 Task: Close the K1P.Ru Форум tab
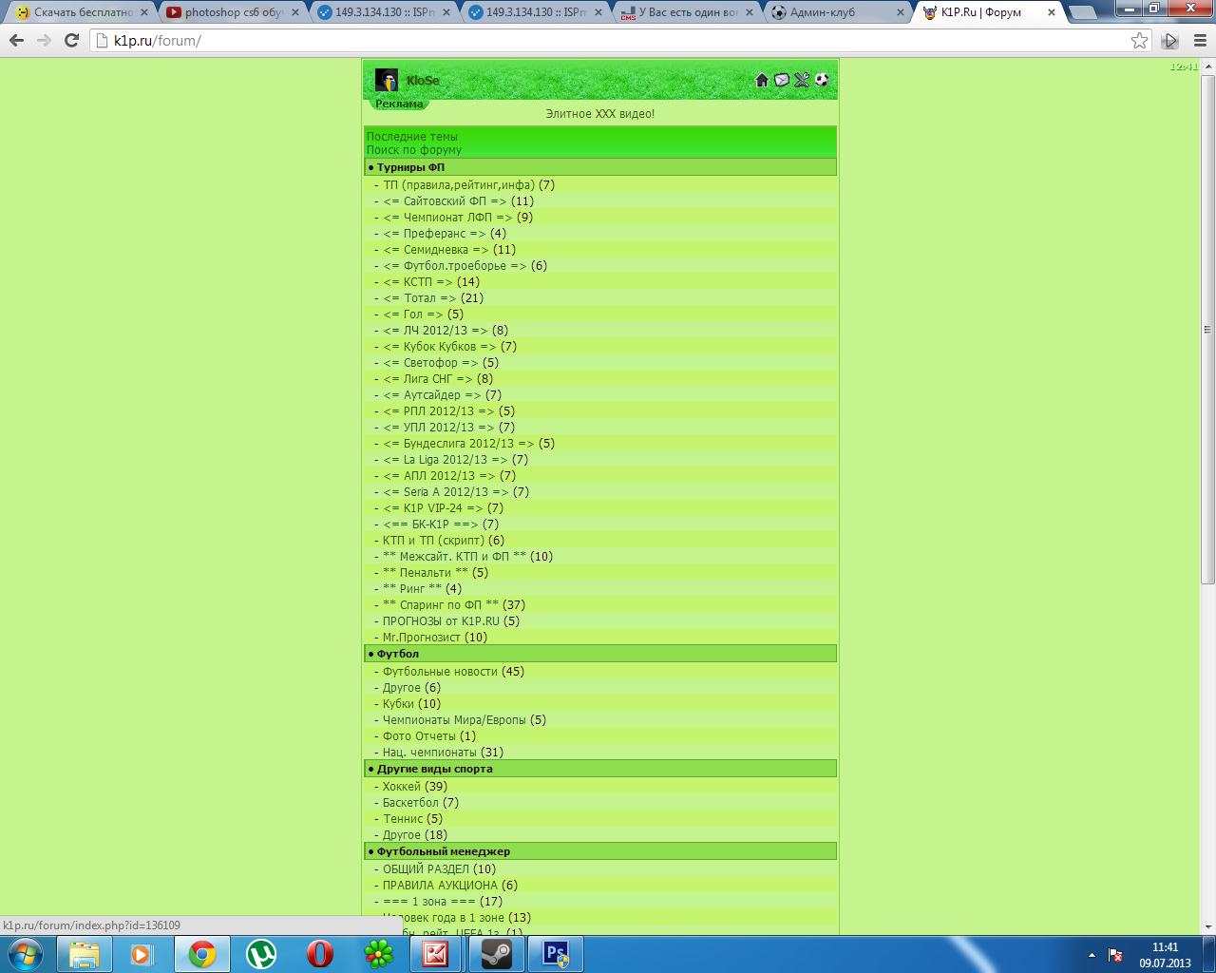(x=1052, y=12)
